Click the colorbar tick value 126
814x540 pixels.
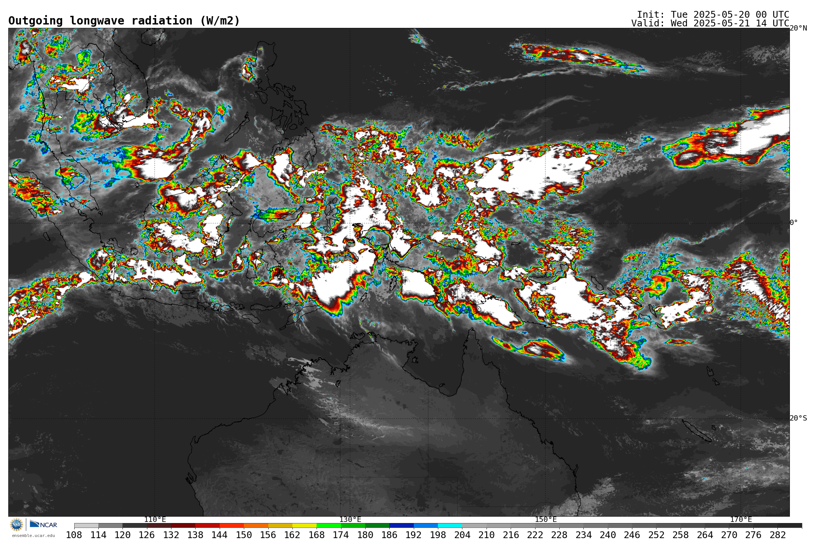click(x=147, y=535)
